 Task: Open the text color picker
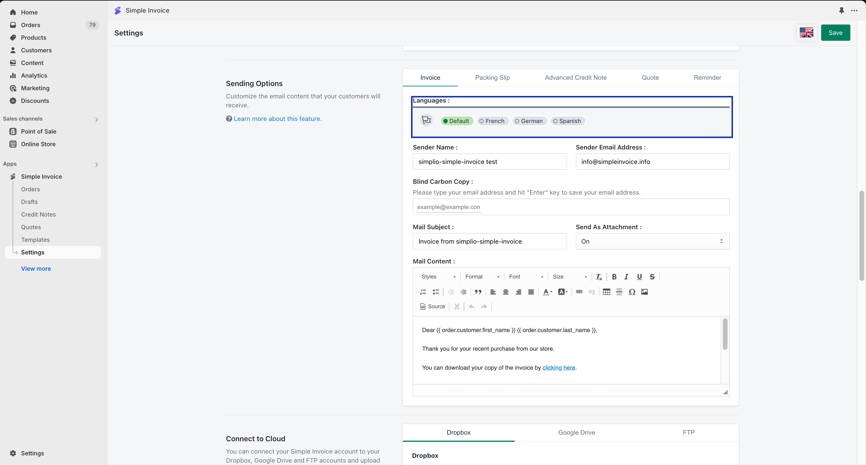(x=547, y=292)
